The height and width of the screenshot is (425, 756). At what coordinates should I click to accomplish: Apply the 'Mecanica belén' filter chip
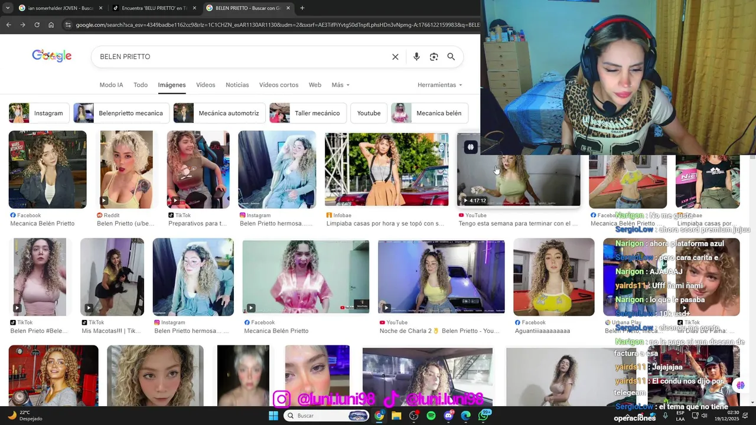[x=429, y=113]
